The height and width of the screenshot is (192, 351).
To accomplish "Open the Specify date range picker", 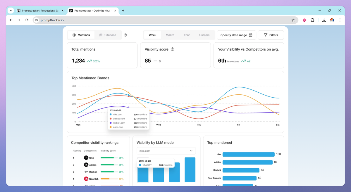I will pos(236,35).
